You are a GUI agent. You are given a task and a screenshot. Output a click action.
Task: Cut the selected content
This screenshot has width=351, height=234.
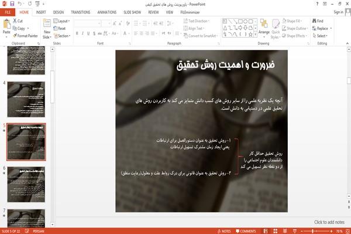18,21
